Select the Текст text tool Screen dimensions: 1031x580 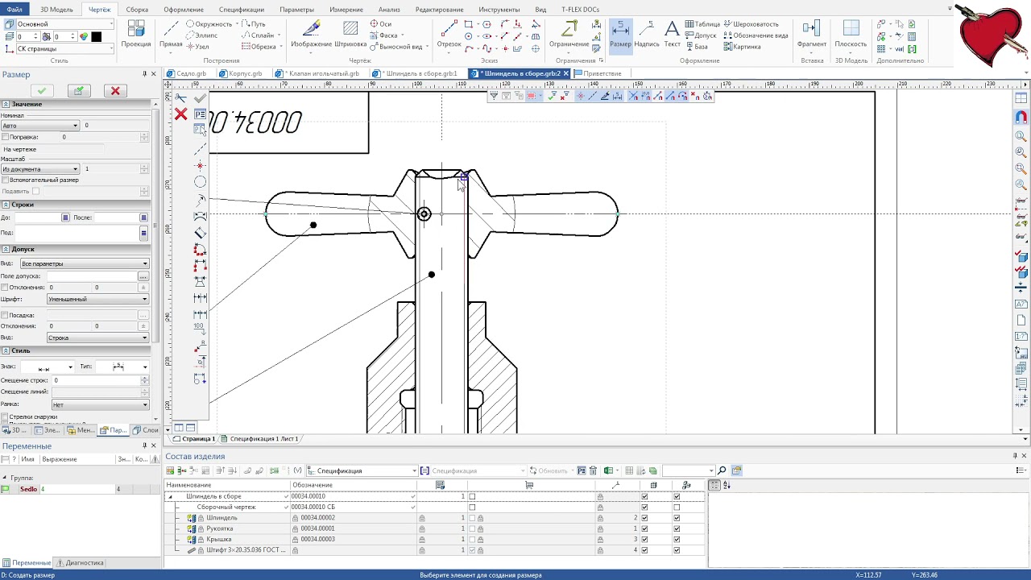click(x=673, y=35)
